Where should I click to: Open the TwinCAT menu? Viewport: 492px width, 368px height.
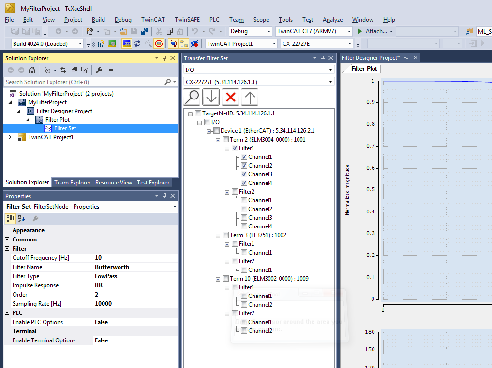pyautogui.click(x=153, y=20)
